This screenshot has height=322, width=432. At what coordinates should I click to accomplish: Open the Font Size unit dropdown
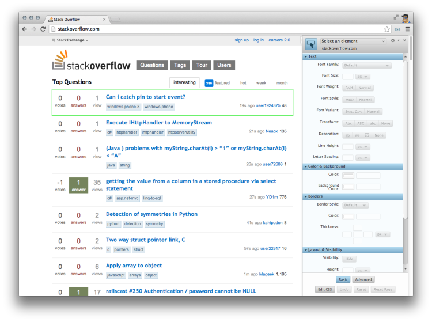point(362,77)
